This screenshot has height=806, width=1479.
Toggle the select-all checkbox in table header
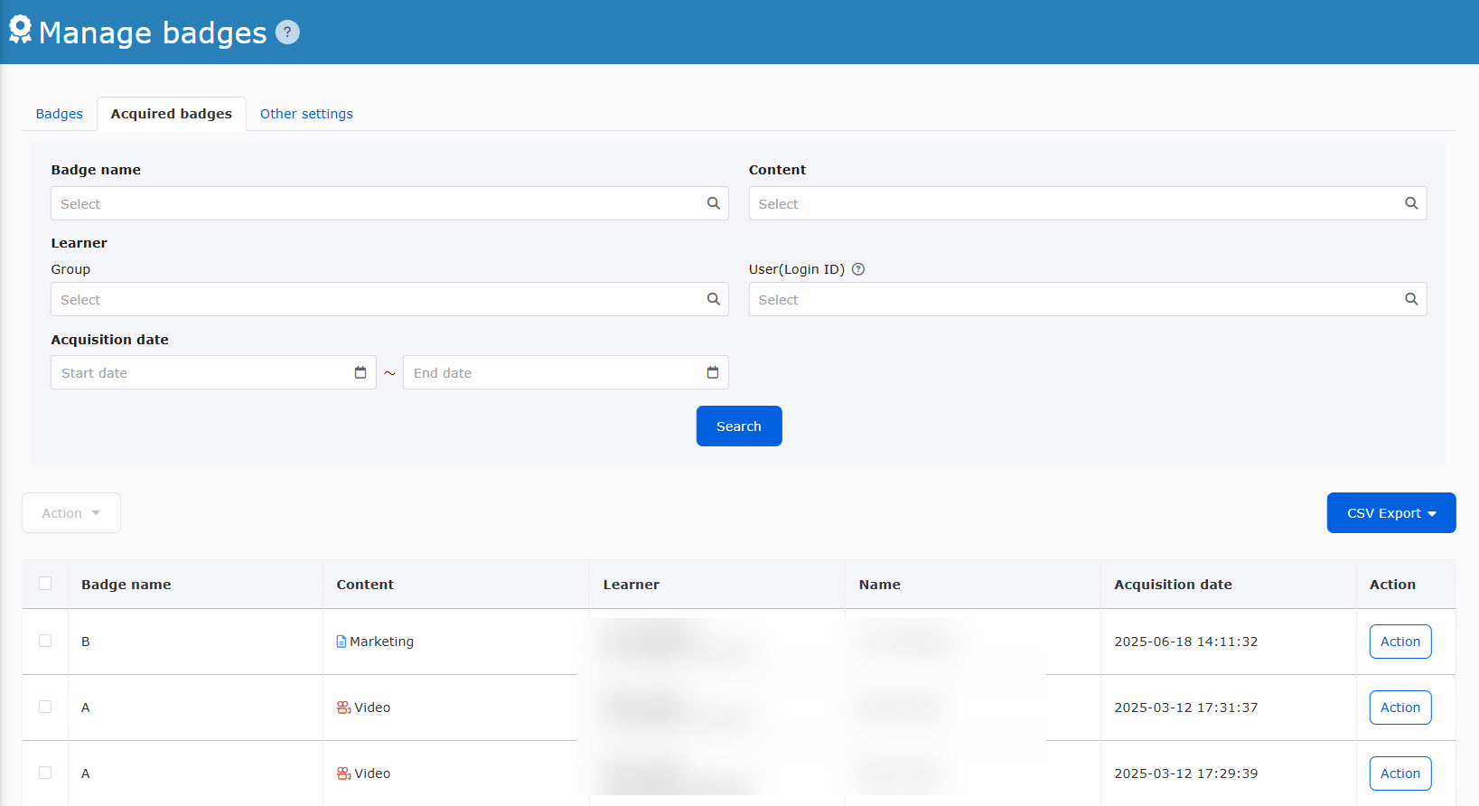tap(45, 584)
